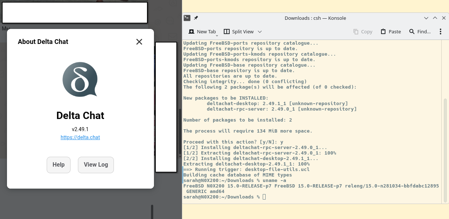Screen dimensions: 449x219
Task: Open the Konsole three-dot menu
Action: click(x=441, y=32)
